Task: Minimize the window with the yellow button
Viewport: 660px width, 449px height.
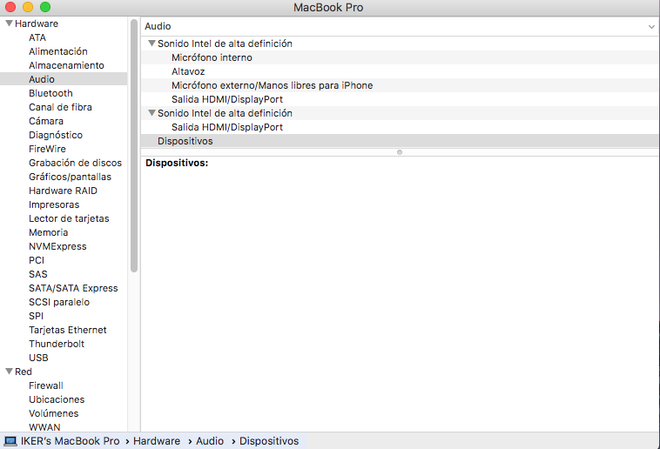Action: 28,7
